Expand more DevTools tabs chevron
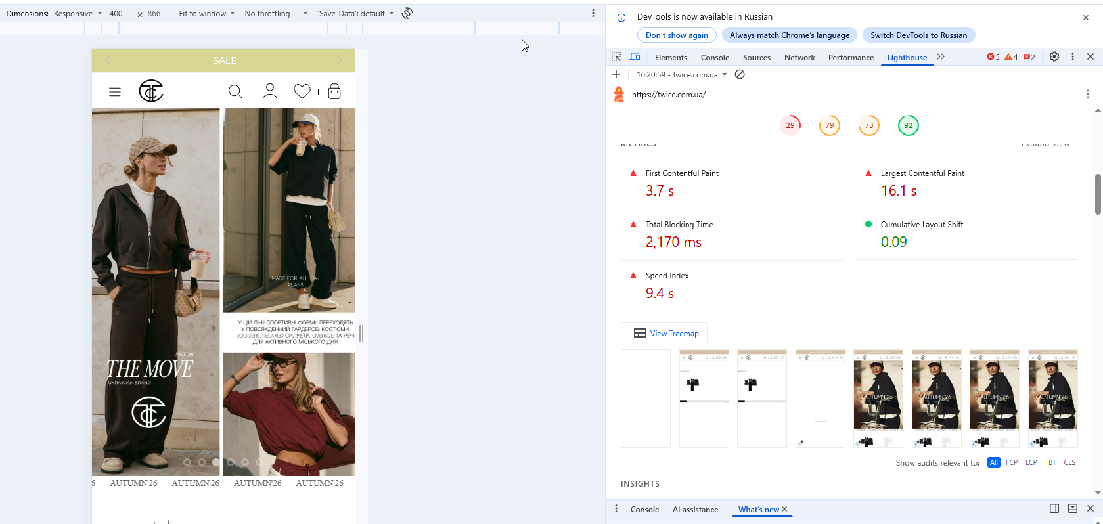1103x524 pixels. (941, 57)
